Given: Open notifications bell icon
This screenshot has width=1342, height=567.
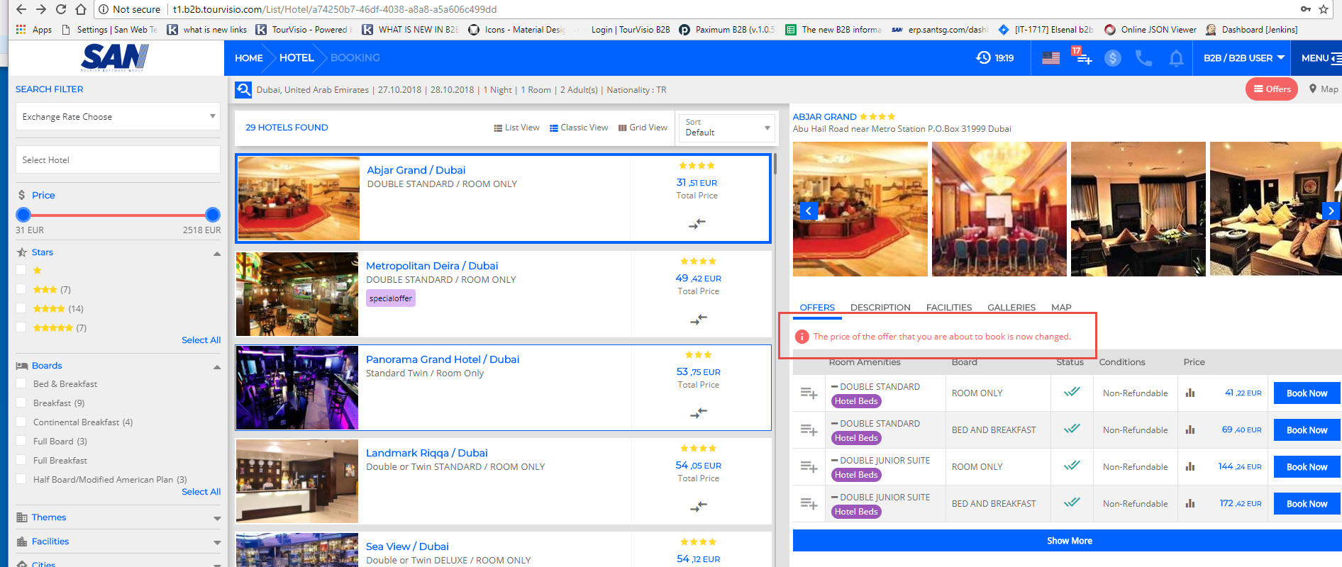Looking at the screenshot, I should (x=1176, y=58).
